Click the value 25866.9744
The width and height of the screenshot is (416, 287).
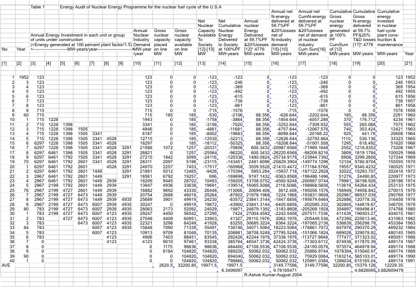(317, 251)
